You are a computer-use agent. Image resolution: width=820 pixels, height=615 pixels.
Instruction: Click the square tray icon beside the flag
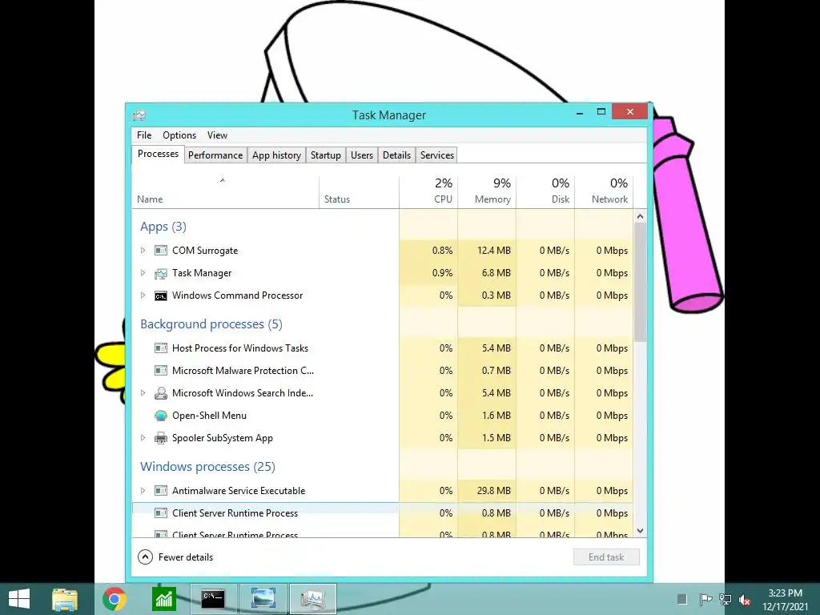coord(682,599)
